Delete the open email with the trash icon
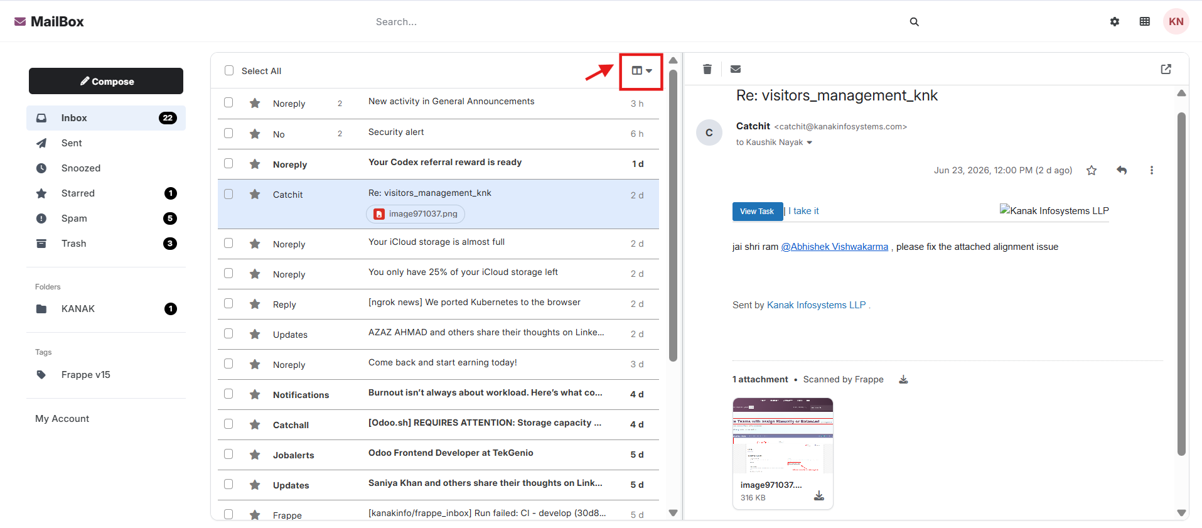Image resolution: width=1202 pixels, height=528 pixels. pyautogui.click(x=707, y=69)
